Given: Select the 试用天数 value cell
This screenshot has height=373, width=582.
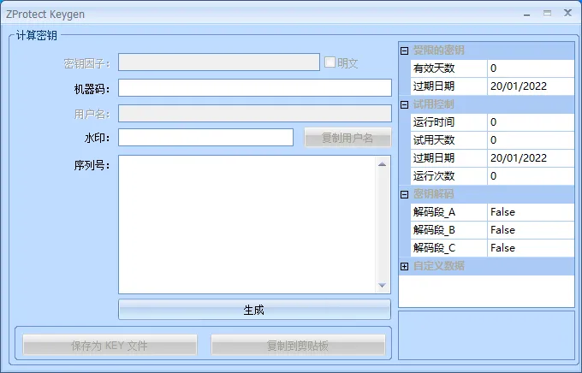Looking at the screenshot, I should pyautogui.click(x=531, y=140).
